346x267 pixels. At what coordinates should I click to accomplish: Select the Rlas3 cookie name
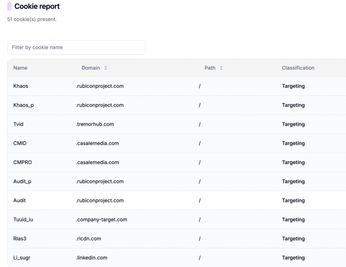pos(20,239)
